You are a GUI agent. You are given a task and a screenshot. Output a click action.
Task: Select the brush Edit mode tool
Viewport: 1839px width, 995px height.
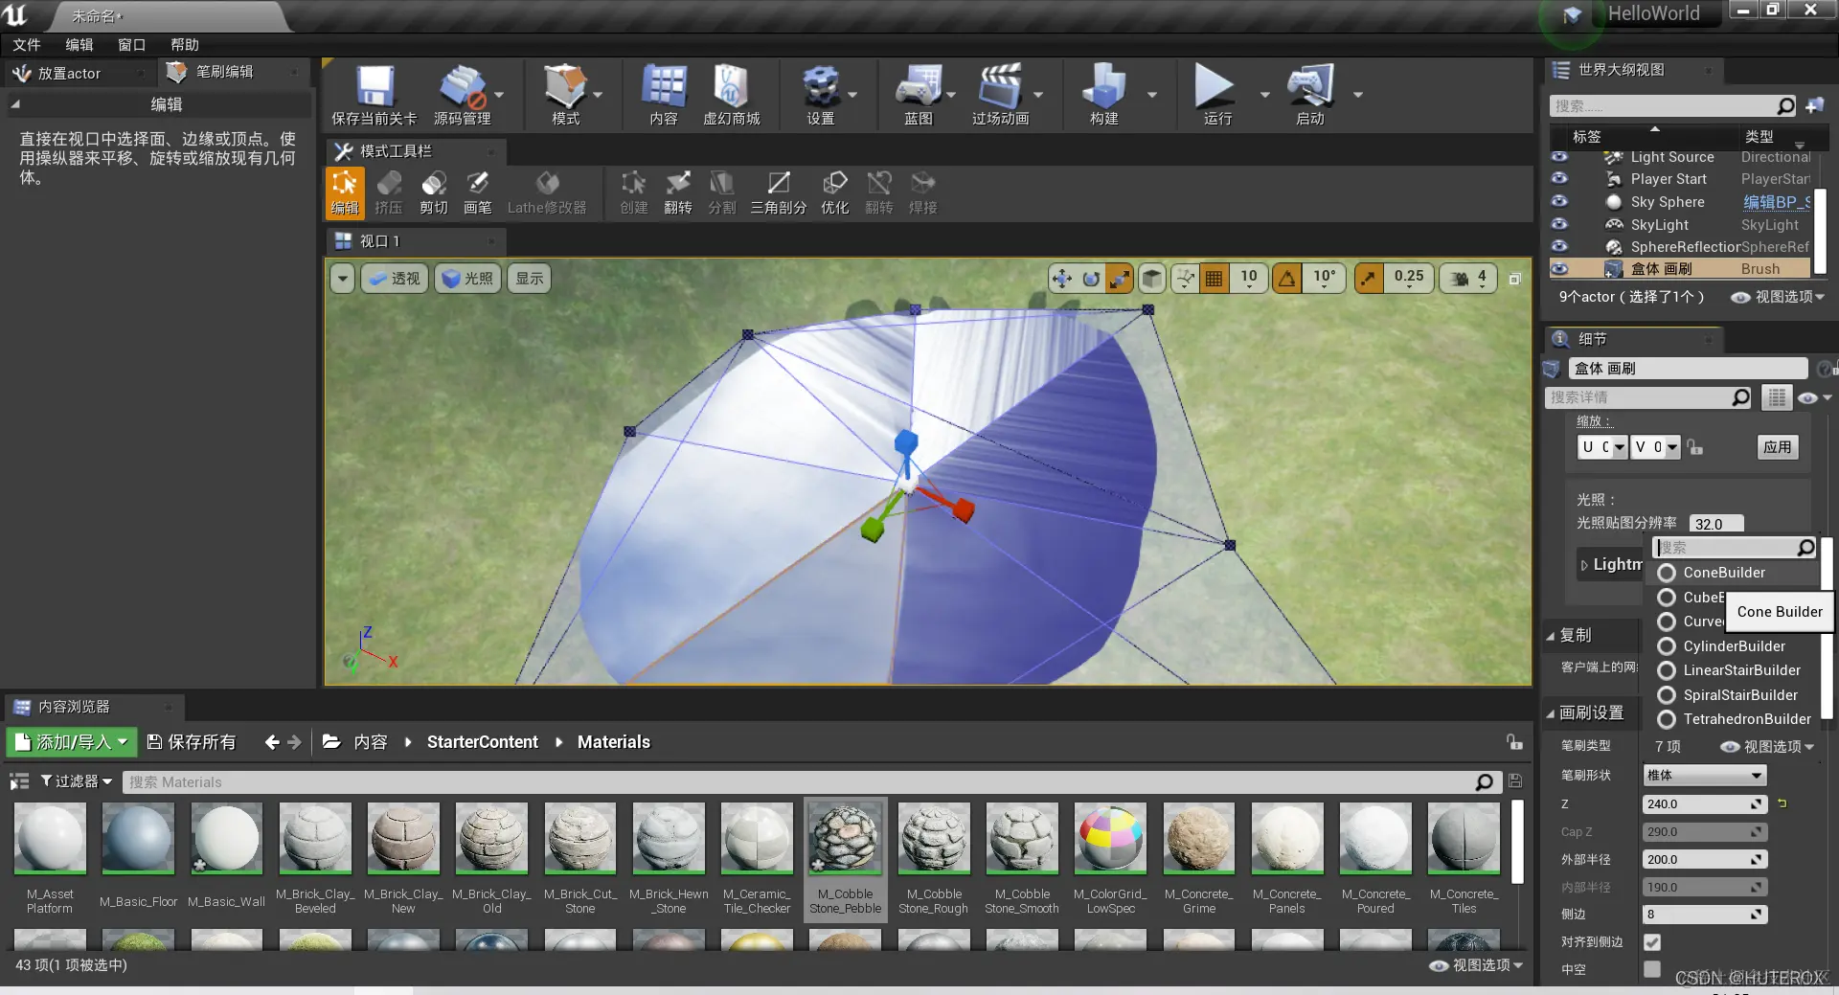tap(345, 192)
